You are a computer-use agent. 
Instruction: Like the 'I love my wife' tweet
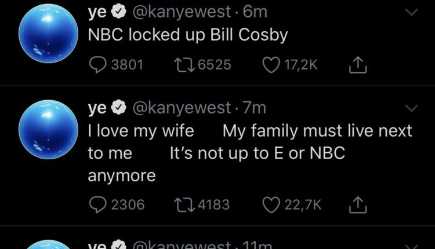[271, 204]
